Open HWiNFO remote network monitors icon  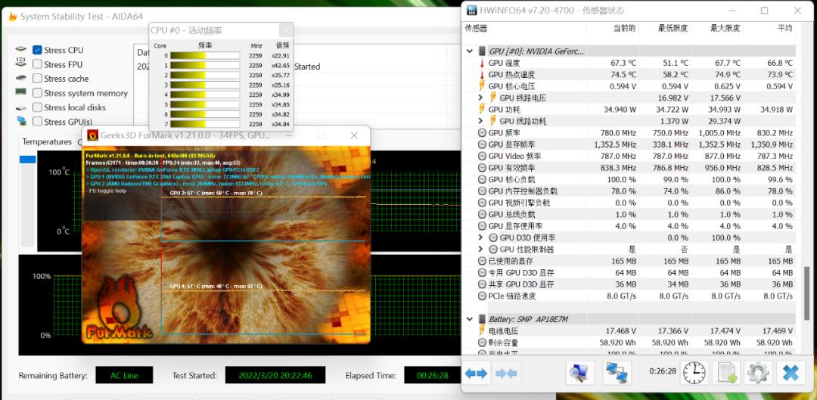pos(617,373)
